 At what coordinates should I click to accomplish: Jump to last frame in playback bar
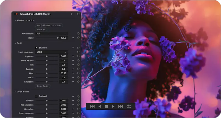pyautogui.click(x=120, y=106)
